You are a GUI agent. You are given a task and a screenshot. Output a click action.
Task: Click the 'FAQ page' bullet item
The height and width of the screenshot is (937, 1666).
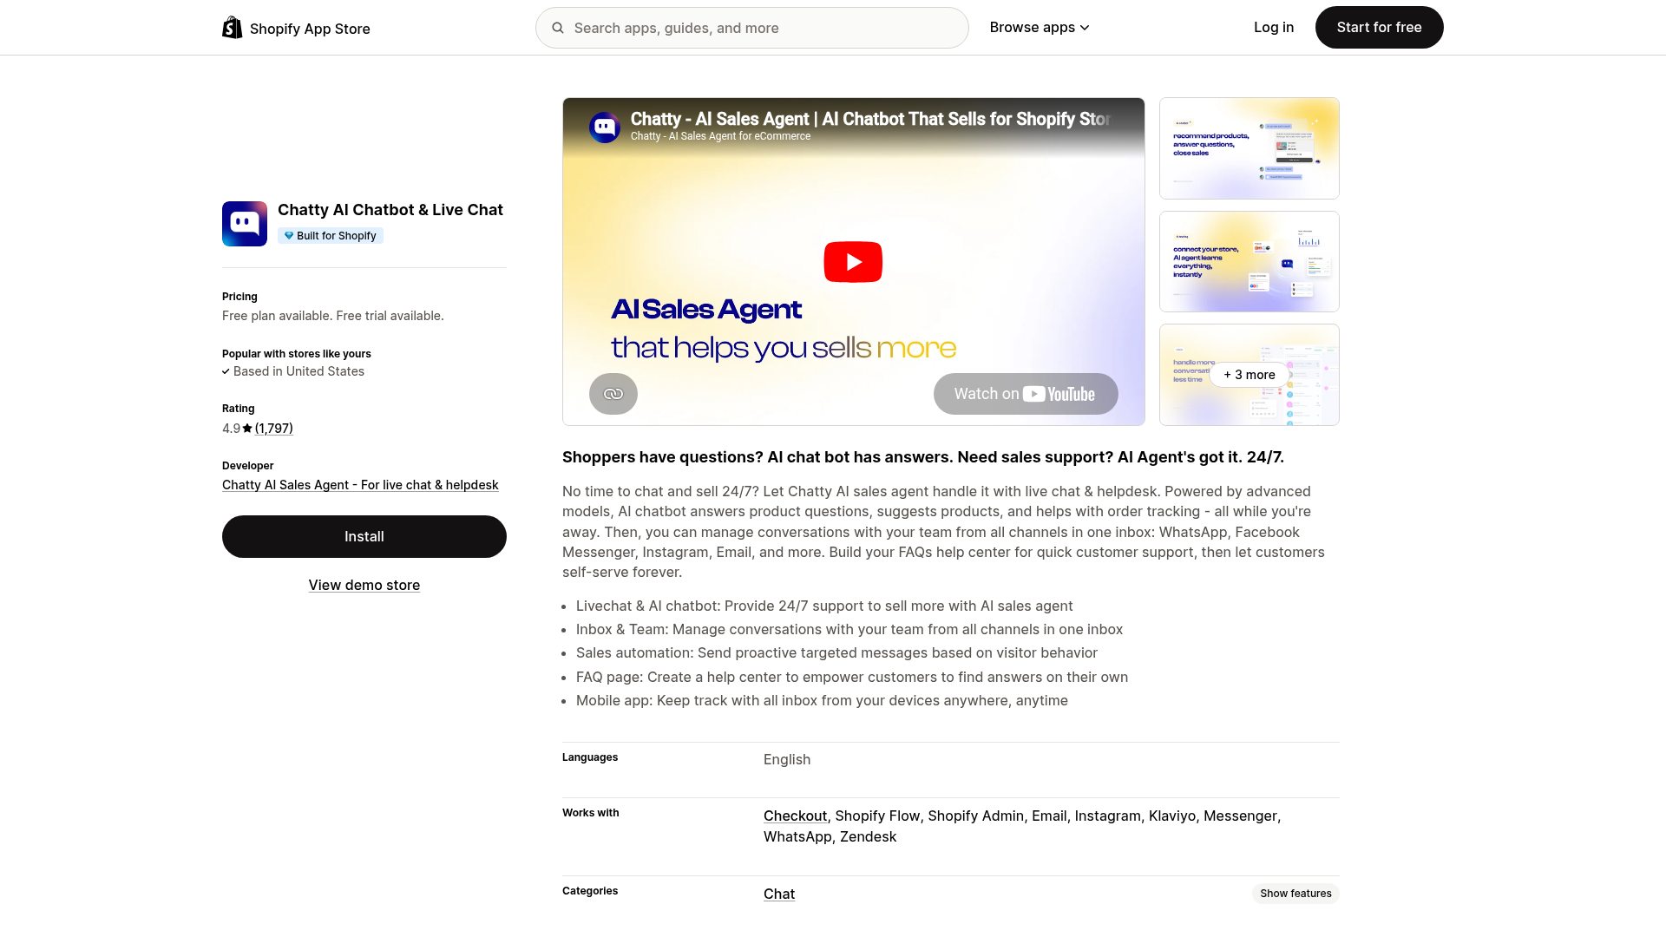tap(852, 678)
